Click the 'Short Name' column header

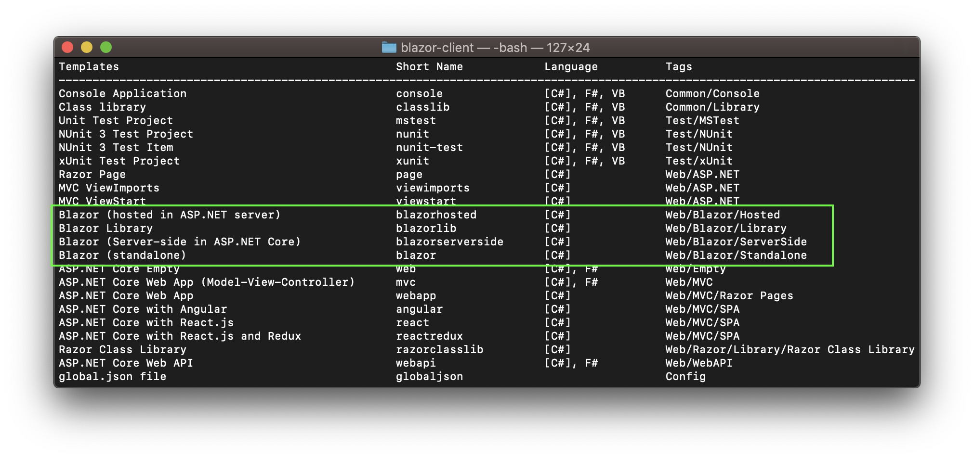(429, 67)
